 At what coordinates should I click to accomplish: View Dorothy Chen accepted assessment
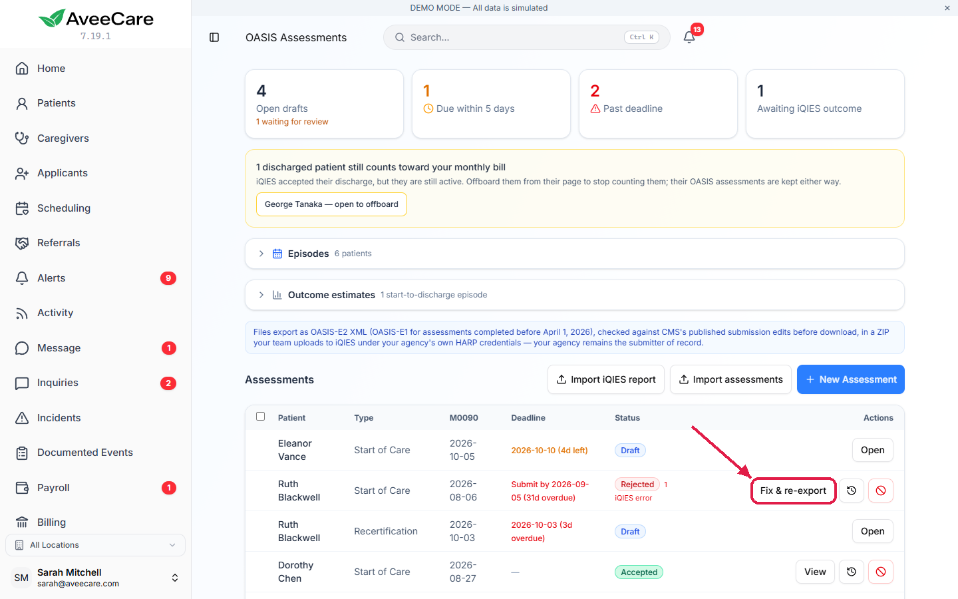pos(815,572)
